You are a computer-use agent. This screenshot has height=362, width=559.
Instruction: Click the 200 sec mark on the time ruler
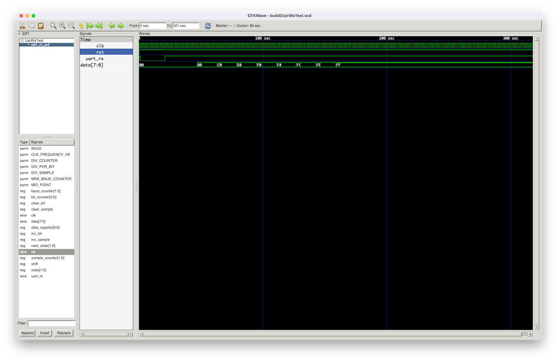pos(387,38)
